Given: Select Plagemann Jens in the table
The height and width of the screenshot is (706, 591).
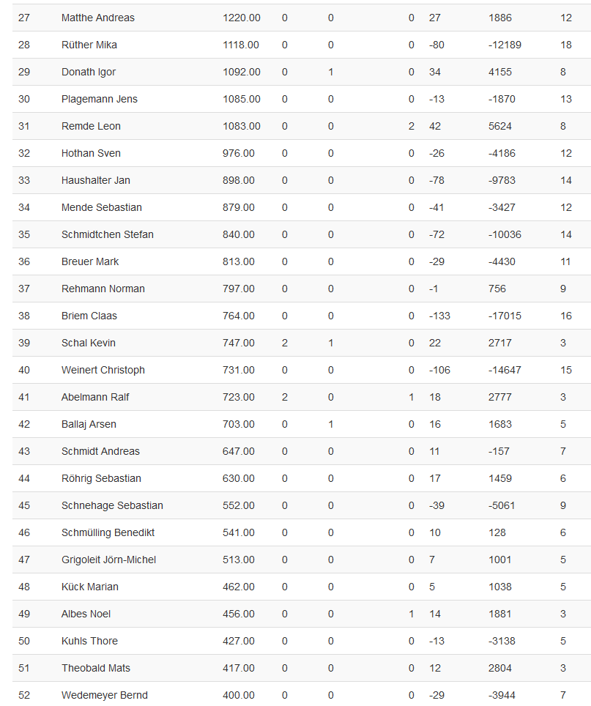Looking at the screenshot, I should [x=100, y=99].
